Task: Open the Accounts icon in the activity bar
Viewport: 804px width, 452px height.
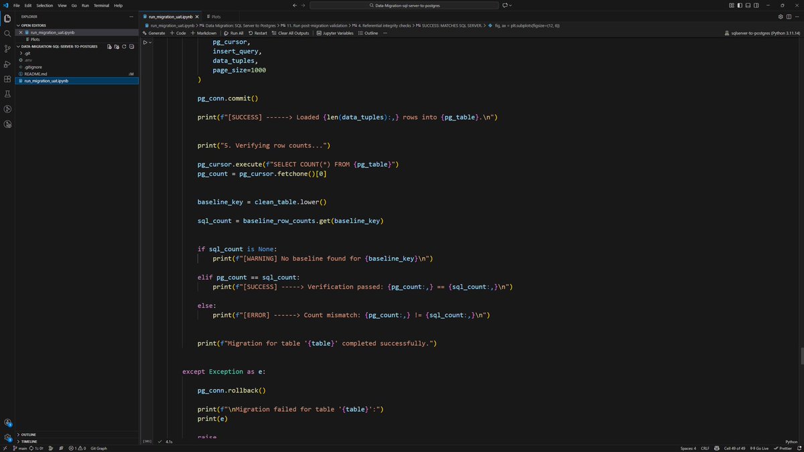Action: point(7,423)
